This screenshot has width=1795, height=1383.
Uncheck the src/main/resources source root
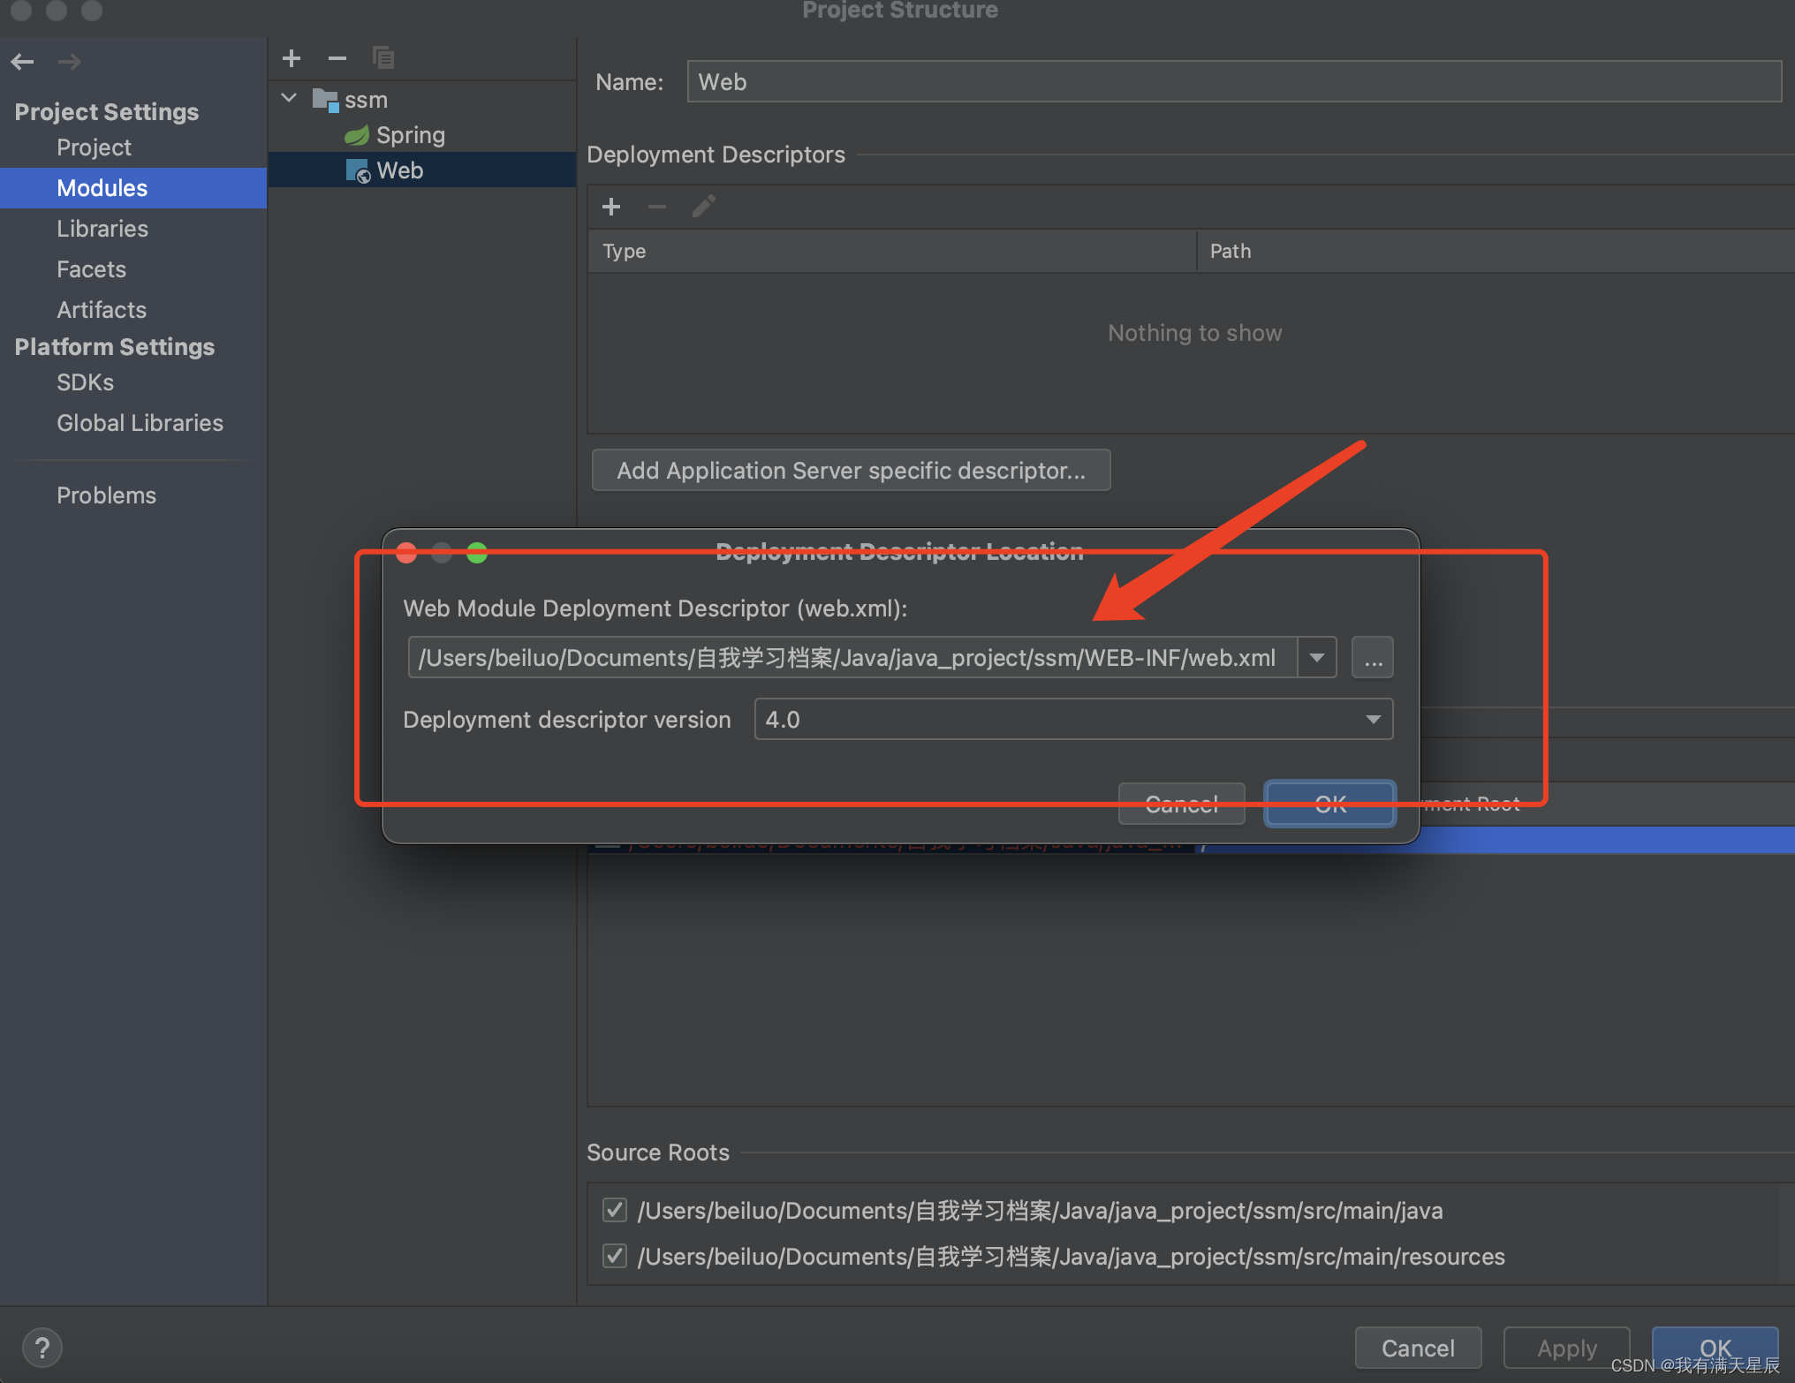point(615,1255)
